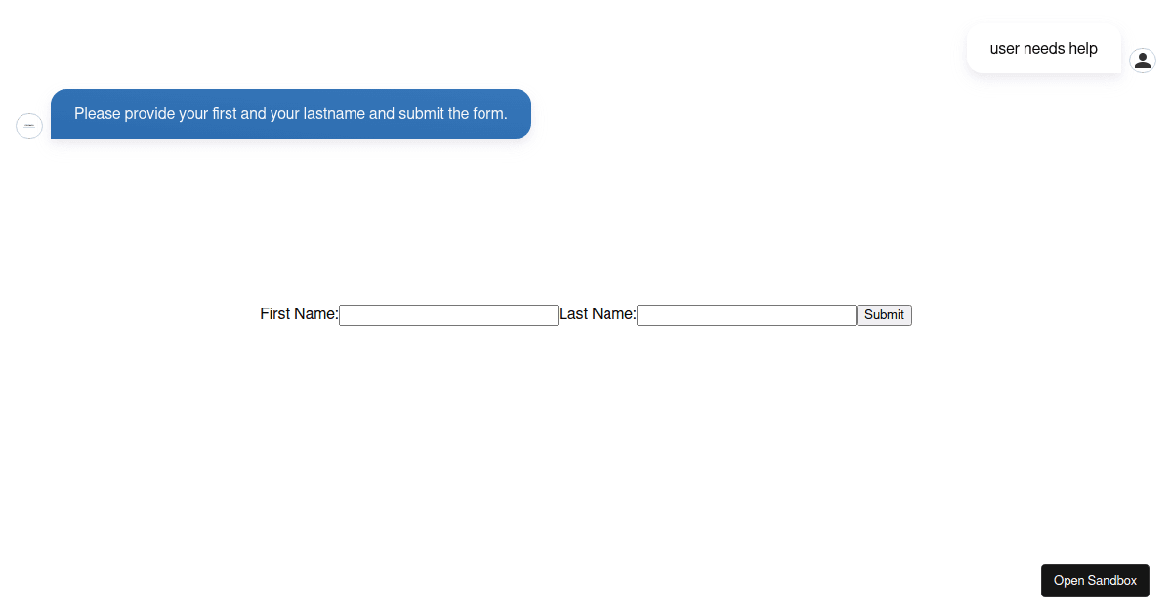The image size is (1172, 615).
Task: Open the CodeSandbox editor via Open Sandbox
Action: click(x=1095, y=581)
